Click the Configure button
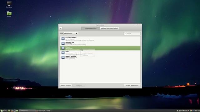The width and height of the screenshot is (200, 112). (79, 86)
